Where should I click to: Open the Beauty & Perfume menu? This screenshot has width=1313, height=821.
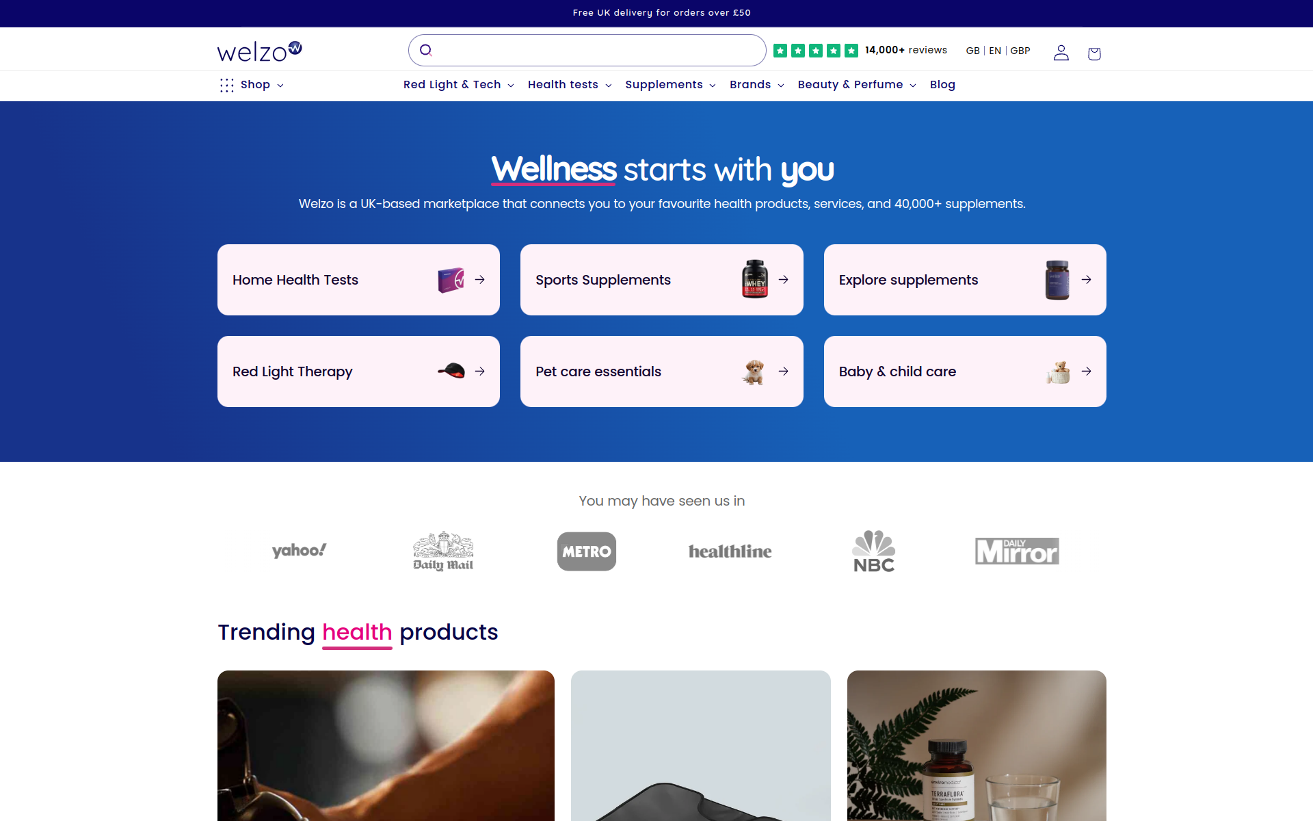856,85
